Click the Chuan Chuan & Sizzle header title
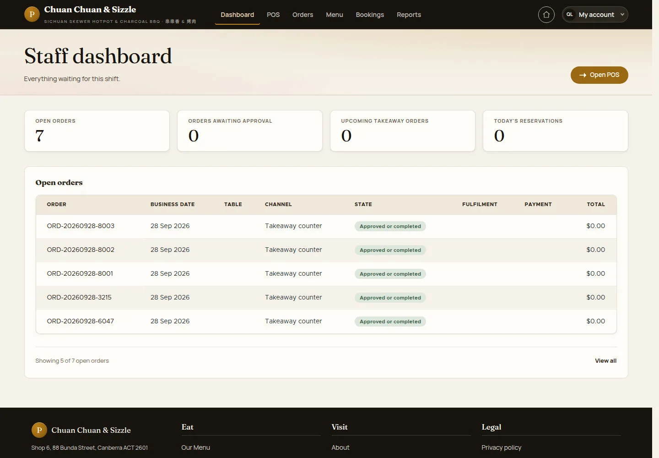The width and height of the screenshot is (659, 458). pyautogui.click(x=90, y=10)
